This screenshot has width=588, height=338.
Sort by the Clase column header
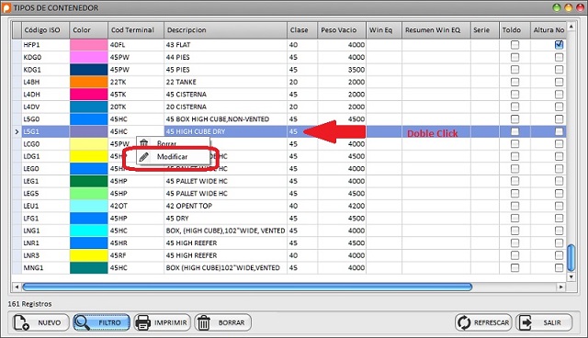302,30
